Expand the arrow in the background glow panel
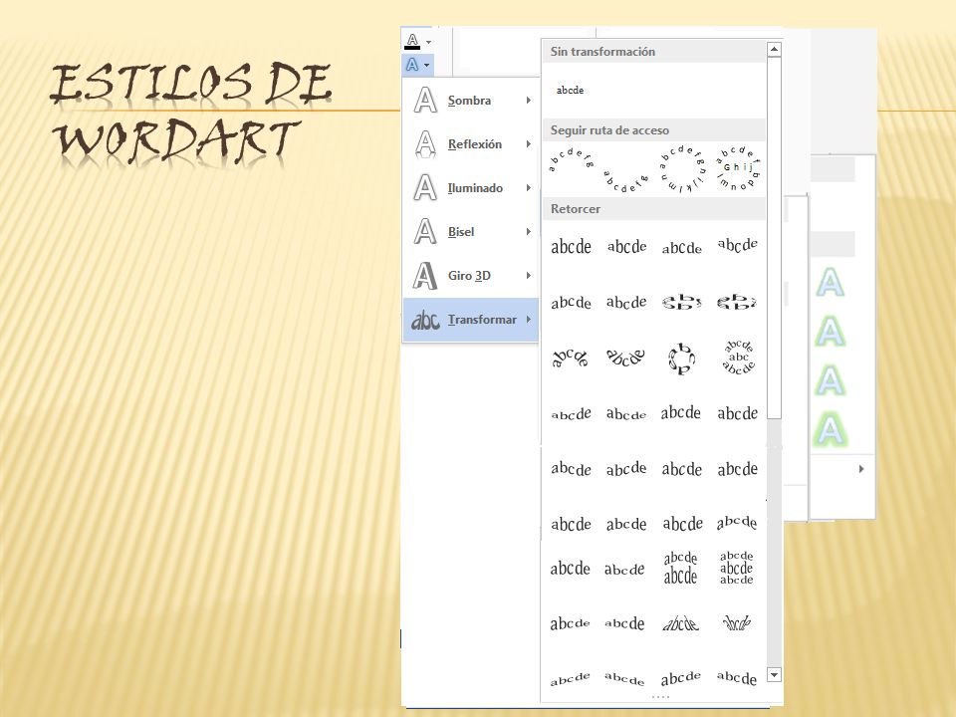The height and width of the screenshot is (717, 956). pyautogui.click(x=860, y=469)
